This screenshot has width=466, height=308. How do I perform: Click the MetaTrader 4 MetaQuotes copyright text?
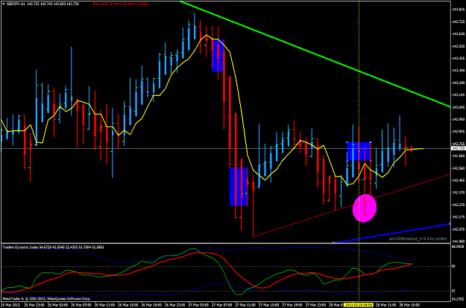pos(46,298)
